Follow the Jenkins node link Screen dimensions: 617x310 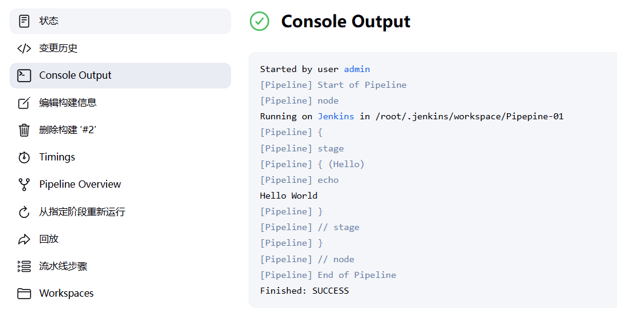tap(336, 116)
